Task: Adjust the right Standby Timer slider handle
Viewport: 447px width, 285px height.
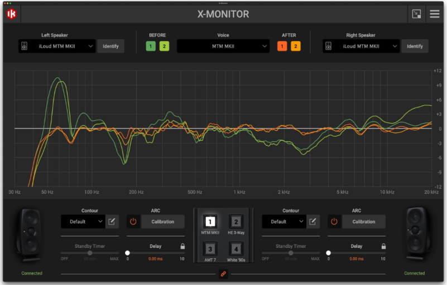Action: point(291,253)
